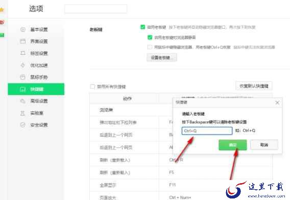
Task: Click 恢复默认快捷键 button
Action: (x=254, y=86)
